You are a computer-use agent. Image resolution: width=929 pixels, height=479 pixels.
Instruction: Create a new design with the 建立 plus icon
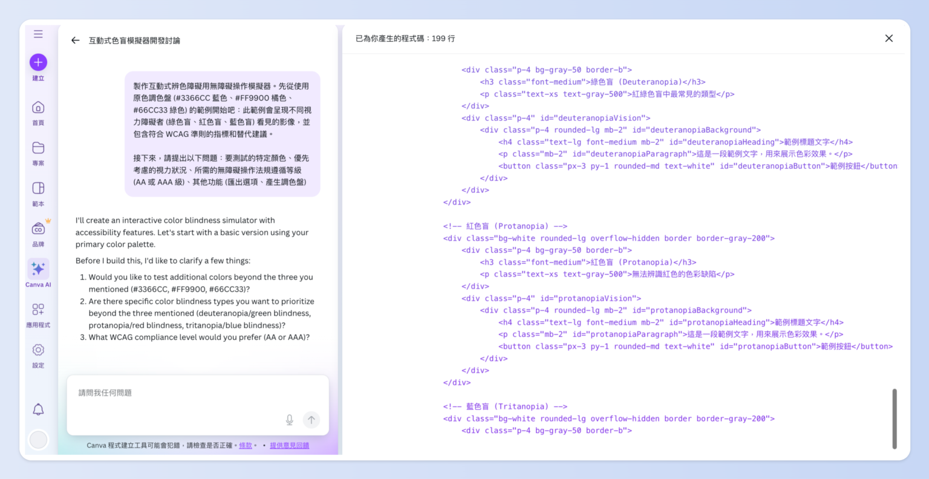(38, 62)
